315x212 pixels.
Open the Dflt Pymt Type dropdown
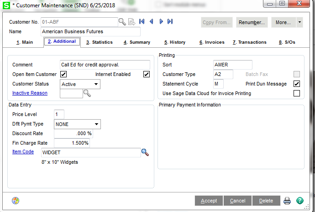pyautogui.click(x=96, y=124)
